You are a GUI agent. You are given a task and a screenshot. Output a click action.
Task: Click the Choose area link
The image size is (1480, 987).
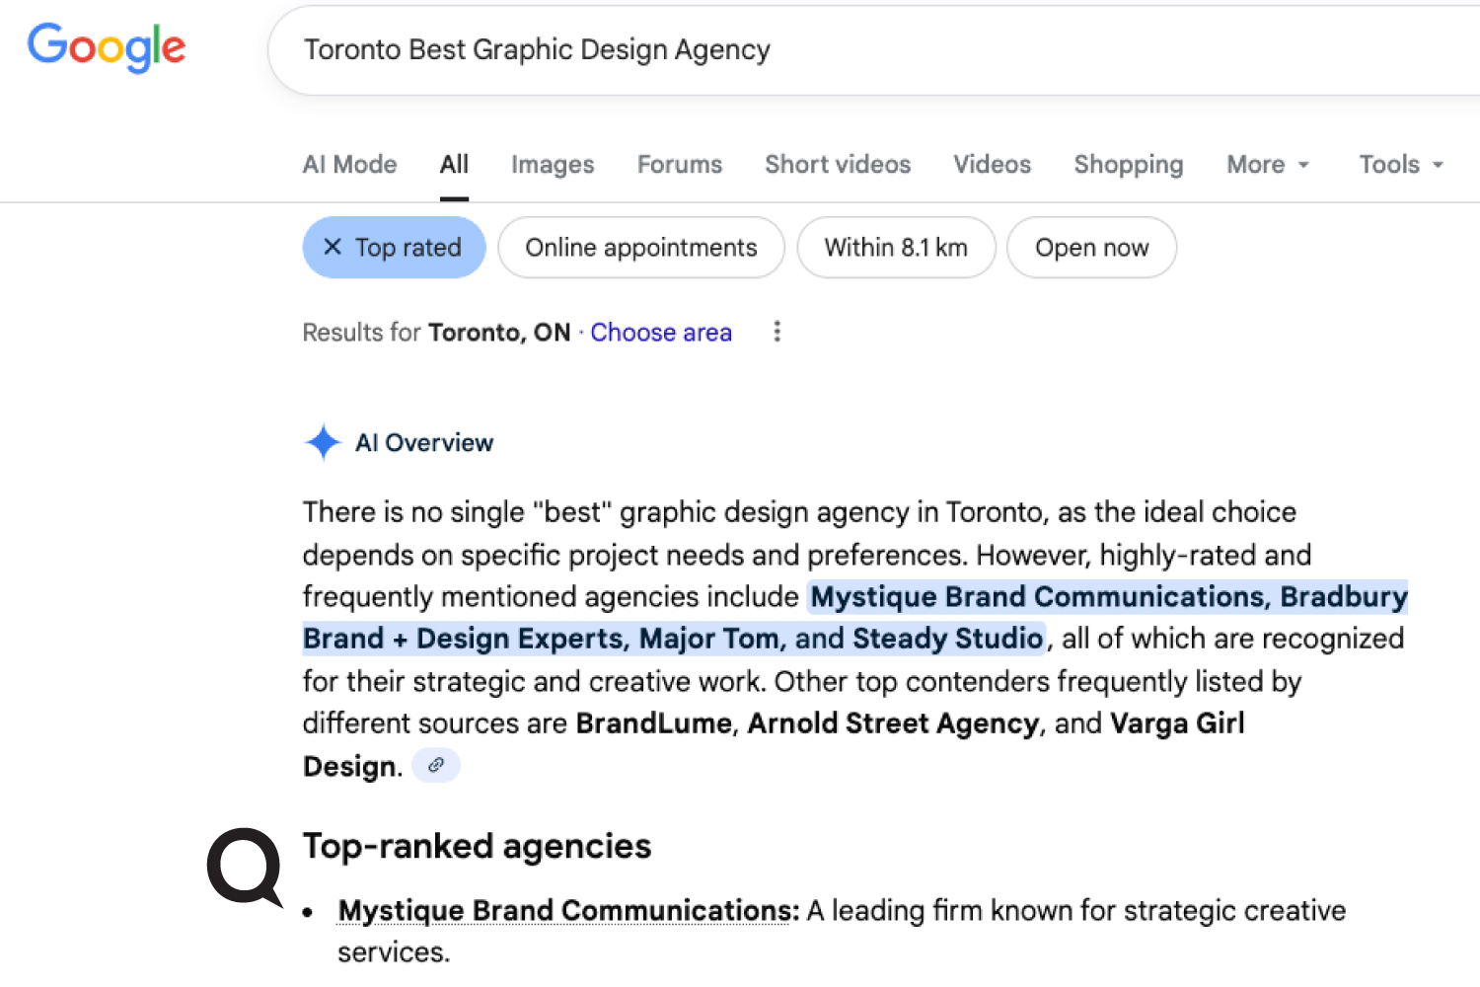click(x=661, y=333)
